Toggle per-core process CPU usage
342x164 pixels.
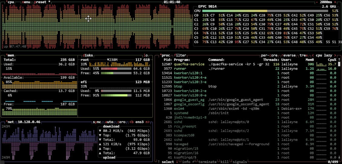(269, 55)
